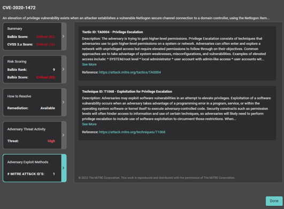Click the MITRE ATT&CK ID's count 1

pos(54,174)
